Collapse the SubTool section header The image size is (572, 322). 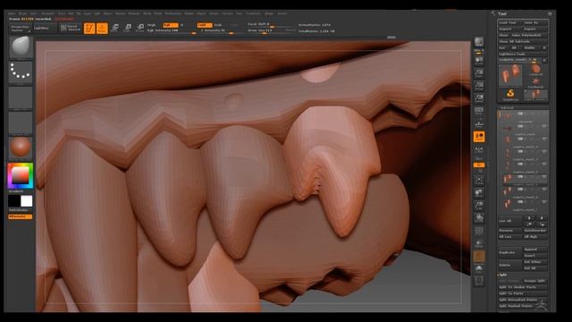(507, 107)
